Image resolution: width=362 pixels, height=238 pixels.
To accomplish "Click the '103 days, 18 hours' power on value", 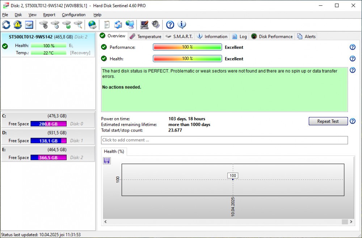I will [x=187, y=119].
